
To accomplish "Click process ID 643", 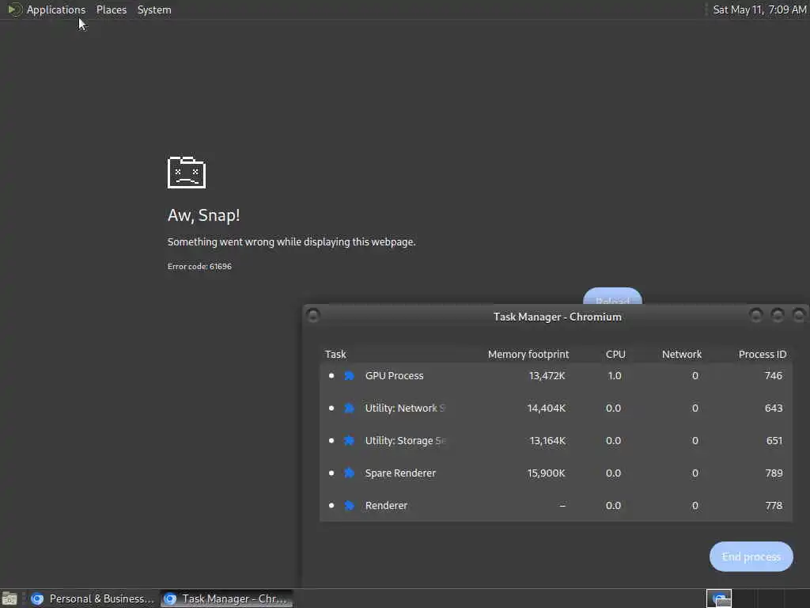I will [774, 408].
